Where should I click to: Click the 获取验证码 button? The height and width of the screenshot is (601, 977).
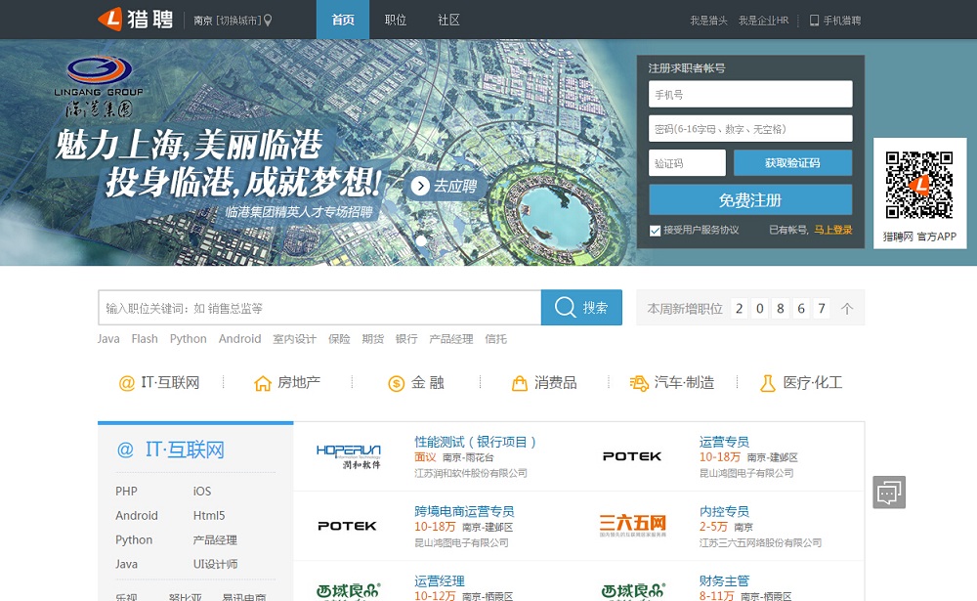click(792, 163)
